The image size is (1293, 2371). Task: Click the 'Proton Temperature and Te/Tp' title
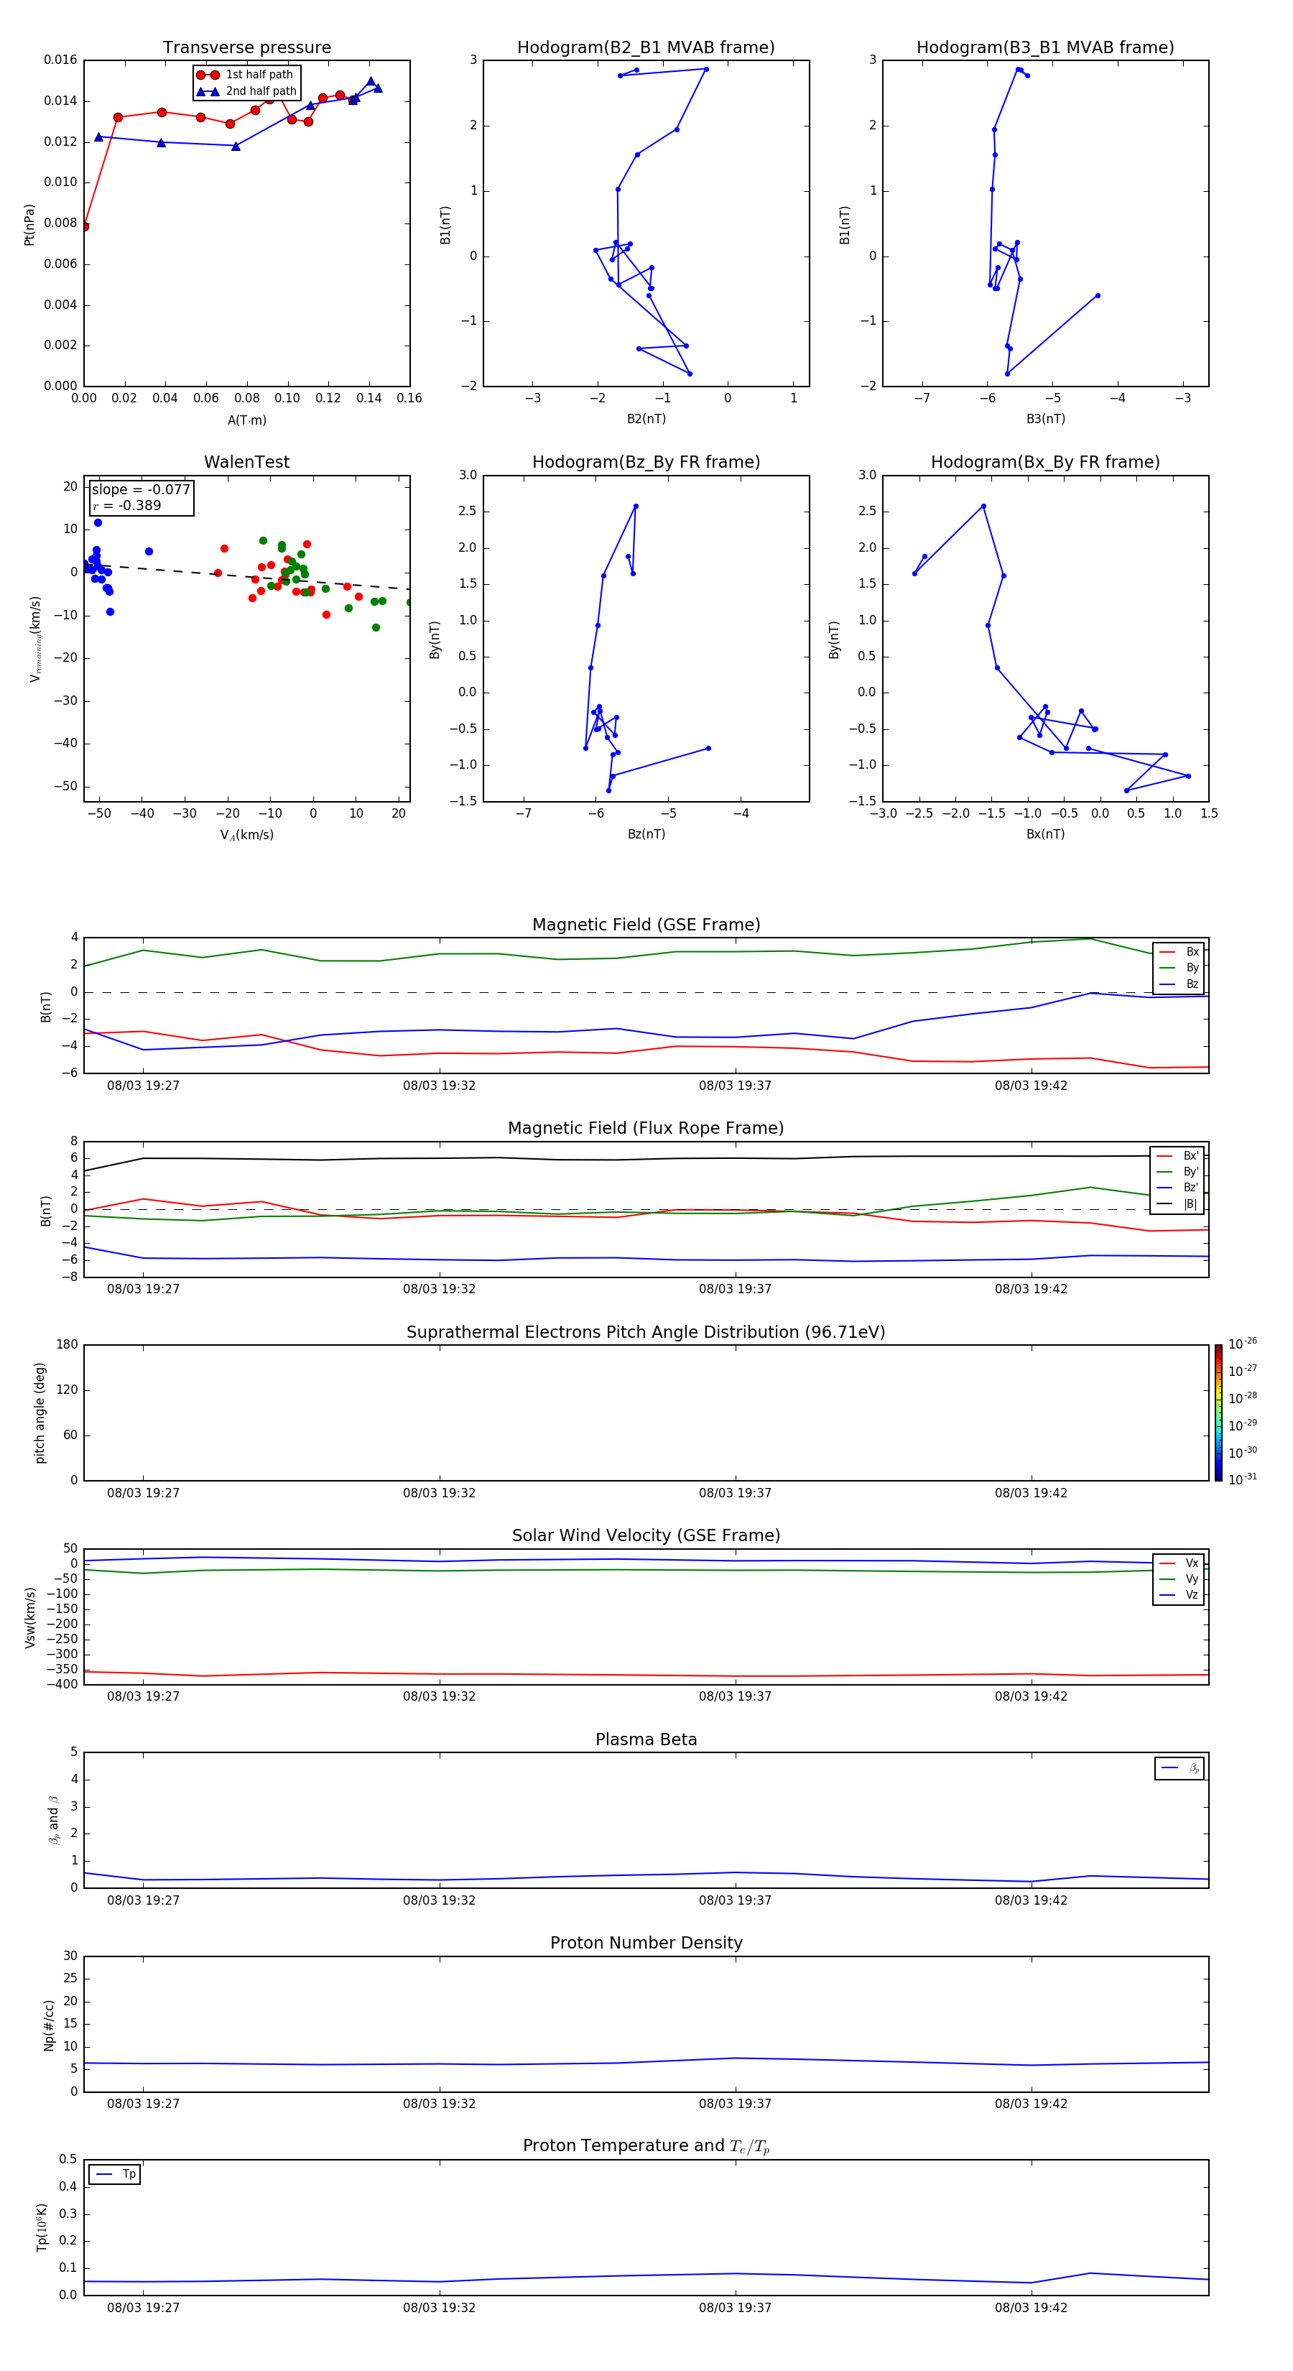[x=646, y=2145]
